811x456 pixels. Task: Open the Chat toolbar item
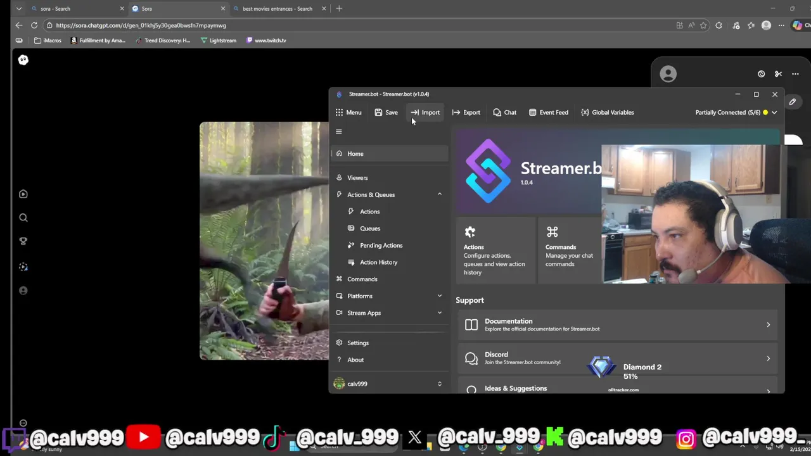[x=504, y=113]
